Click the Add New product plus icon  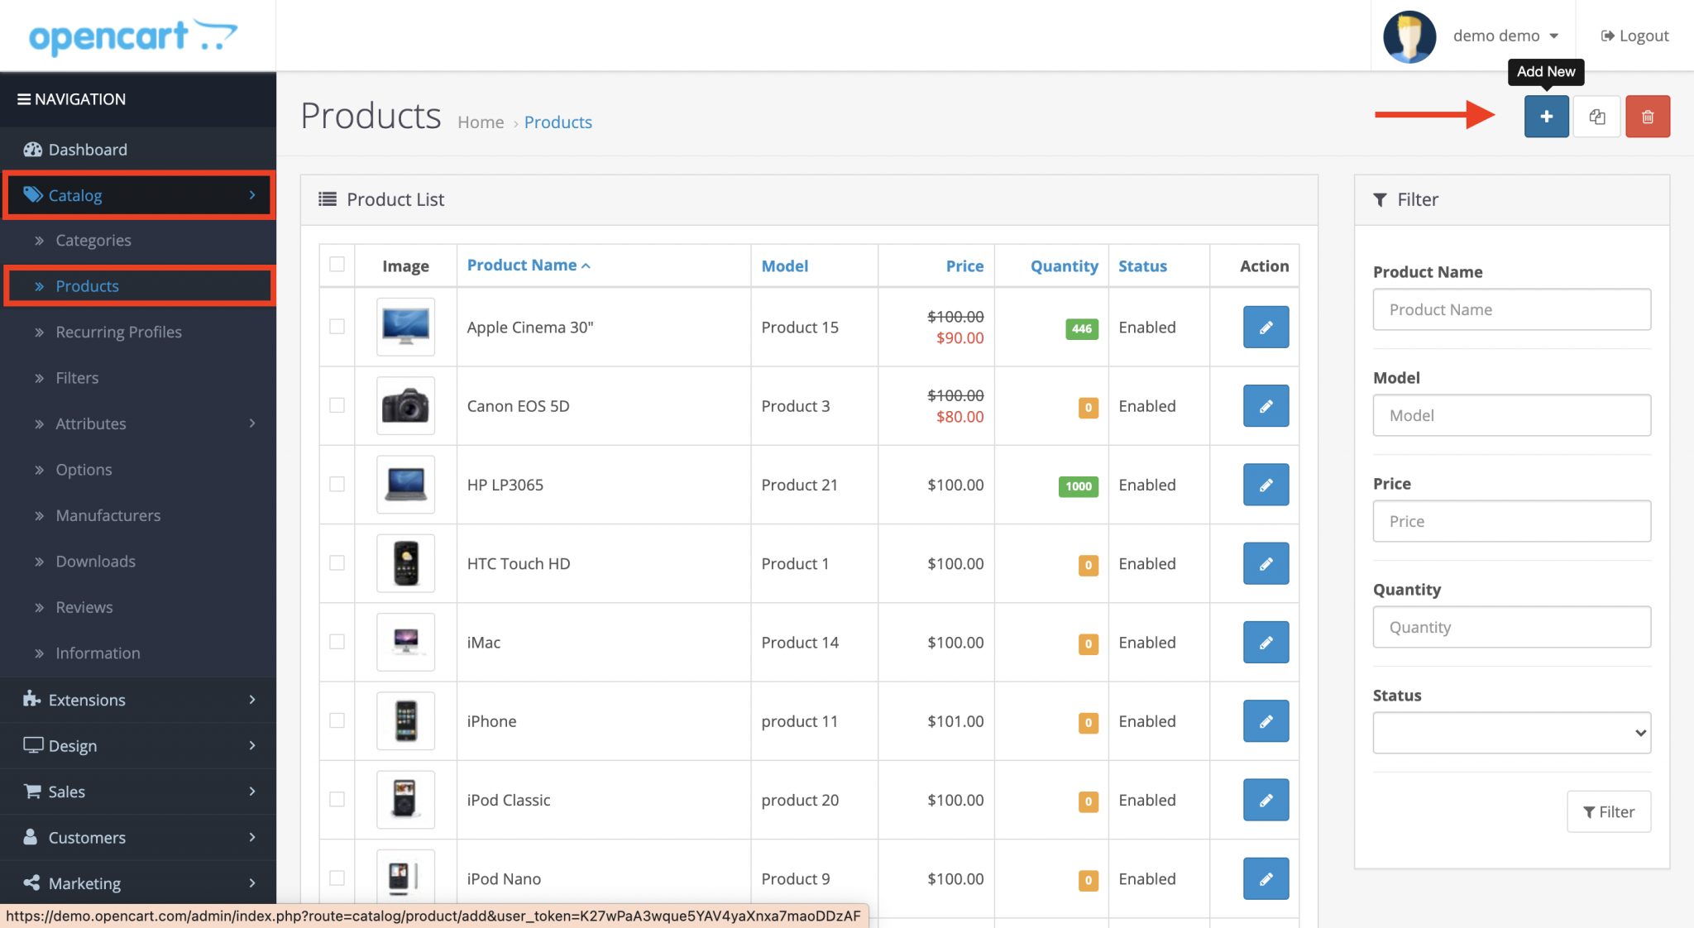click(x=1545, y=116)
